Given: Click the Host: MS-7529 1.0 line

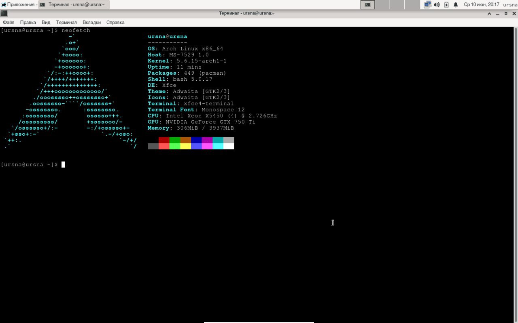Looking at the screenshot, I should coord(178,55).
